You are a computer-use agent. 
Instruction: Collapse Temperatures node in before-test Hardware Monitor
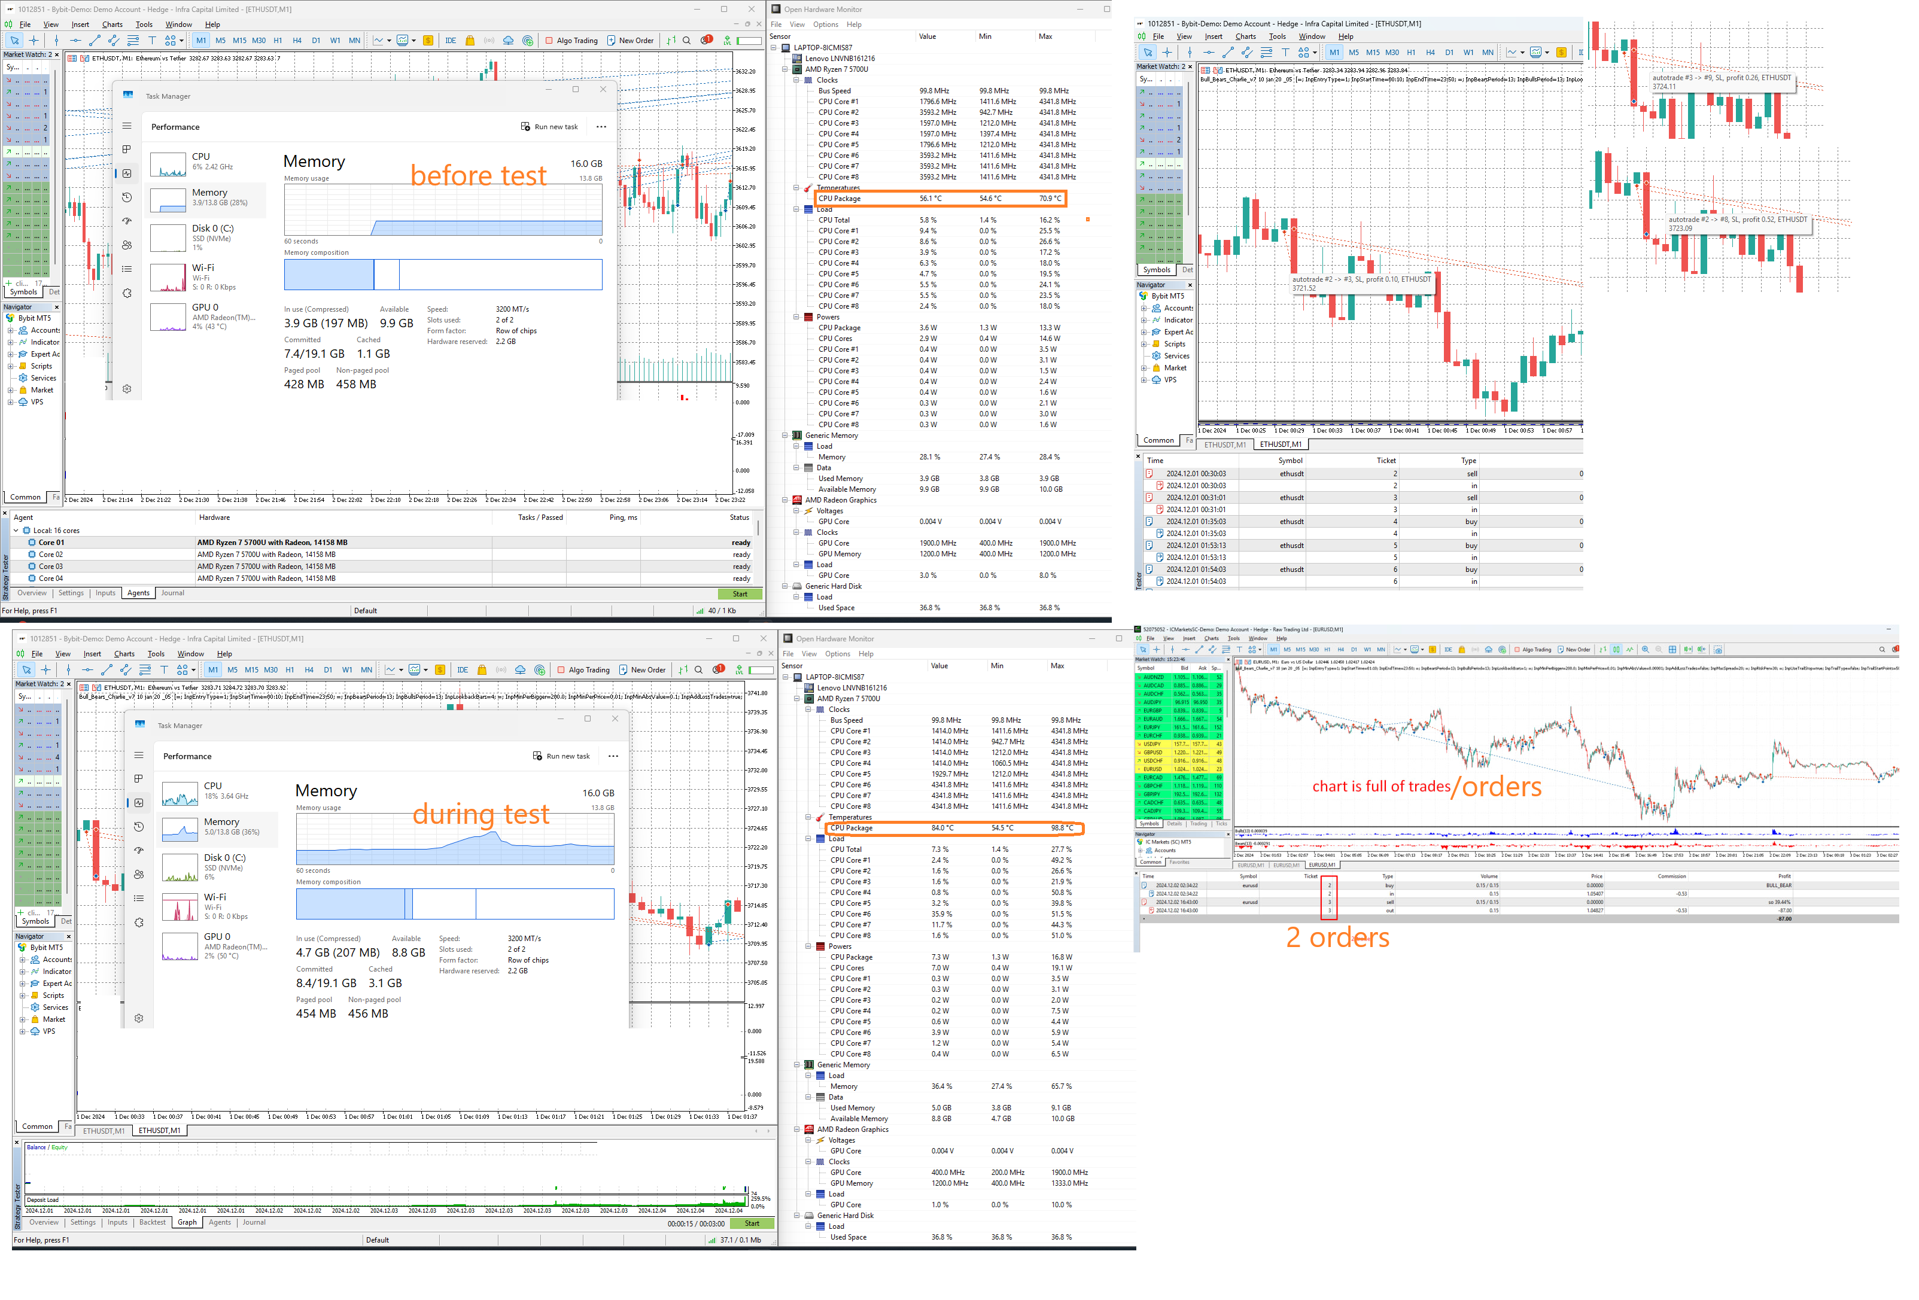click(x=797, y=189)
